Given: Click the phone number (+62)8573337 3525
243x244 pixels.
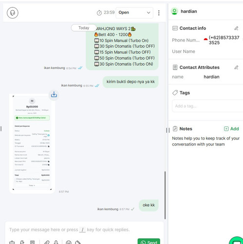Looking at the screenshot, I should point(224,40).
